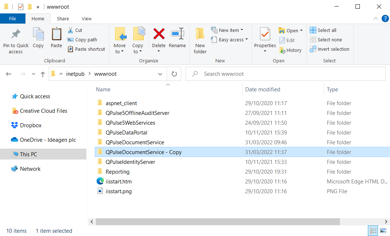
Task: Create a New folder from ribbon
Action: point(200,41)
